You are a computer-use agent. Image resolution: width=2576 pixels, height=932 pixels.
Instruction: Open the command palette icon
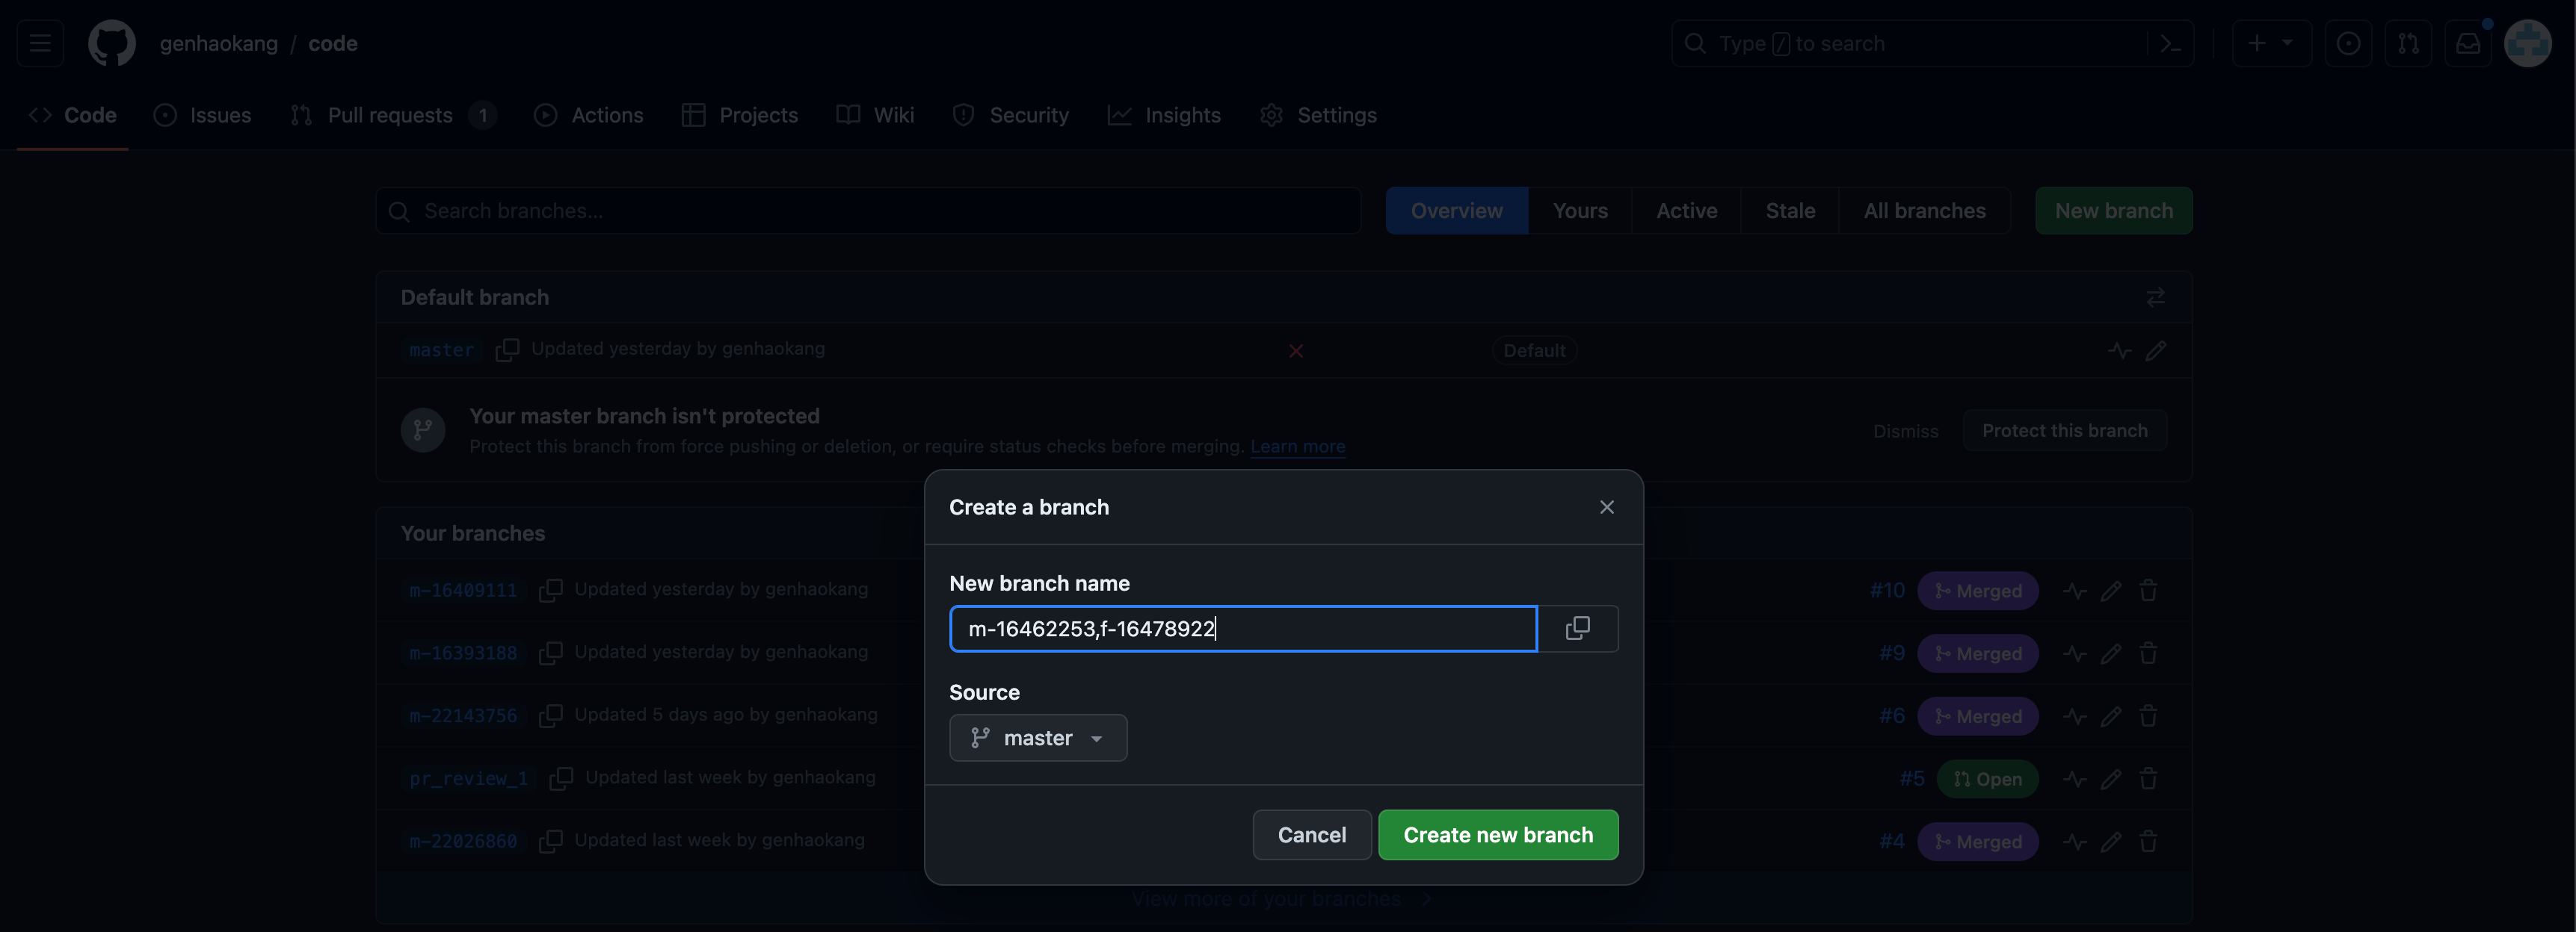pyautogui.click(x=2170, y=43)
